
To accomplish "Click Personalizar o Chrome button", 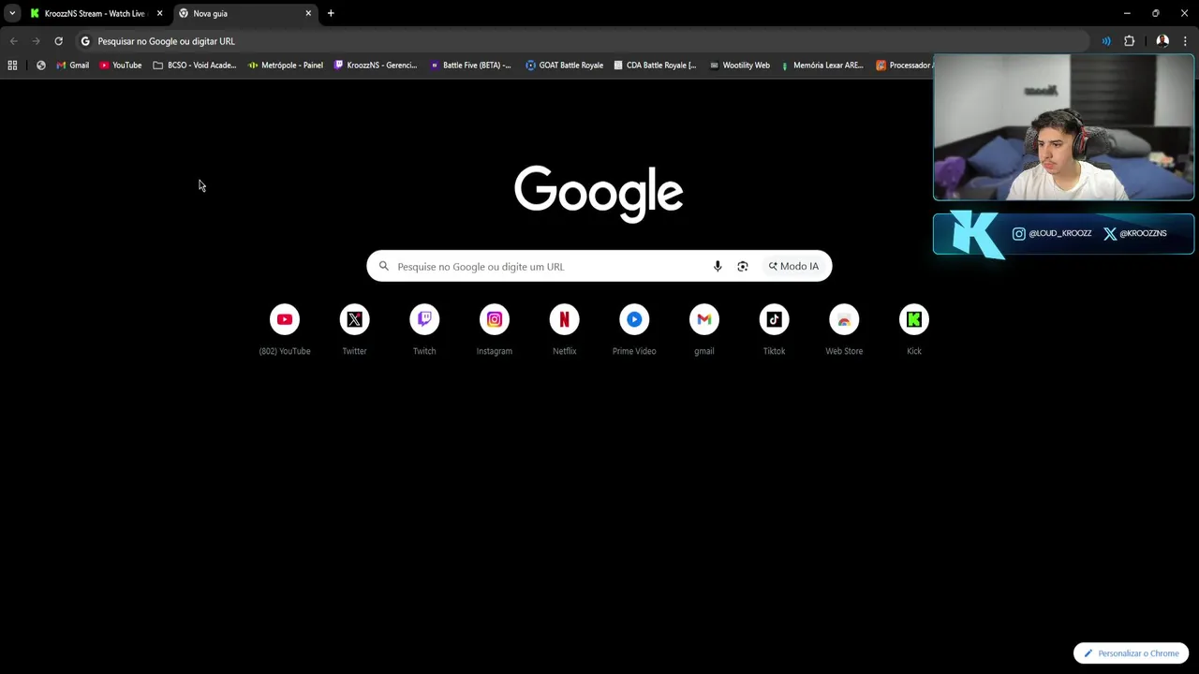I will pos(1132,653).
